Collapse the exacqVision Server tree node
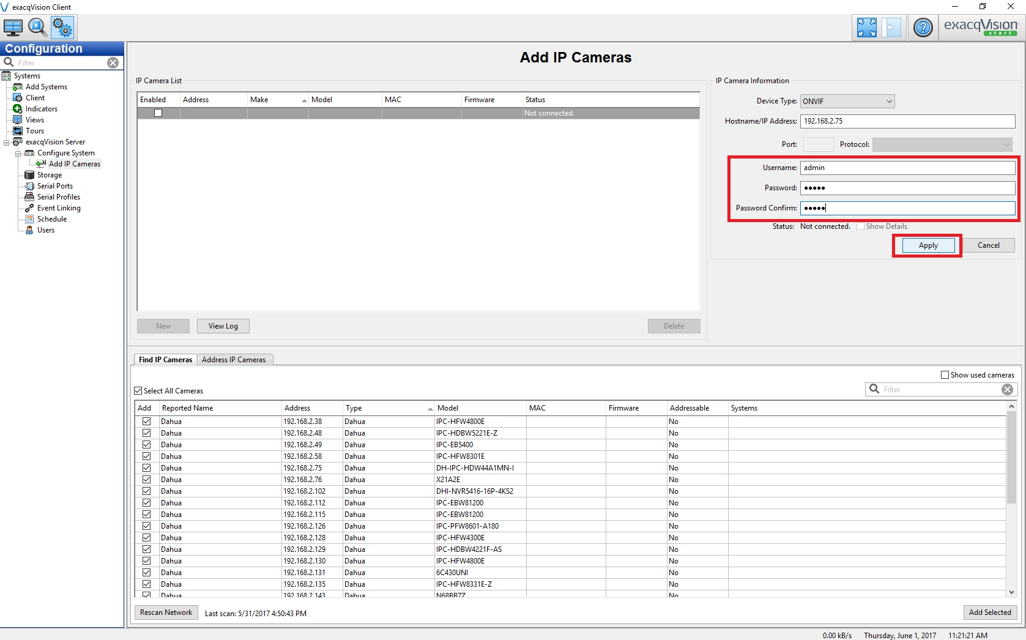This screenshot has height=640, width=1026. 7,143
